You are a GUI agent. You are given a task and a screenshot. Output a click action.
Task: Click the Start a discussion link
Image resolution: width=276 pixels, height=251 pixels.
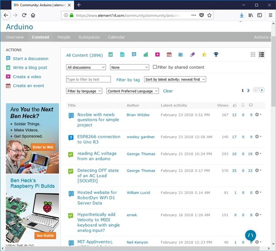tap(30, 59)
